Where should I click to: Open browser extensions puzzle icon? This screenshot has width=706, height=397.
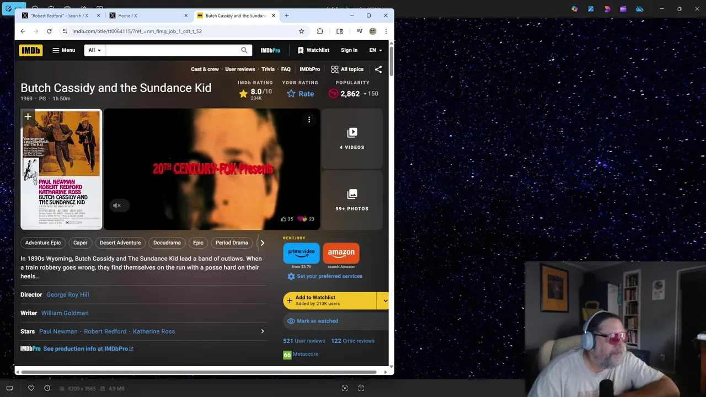(320, 31)
